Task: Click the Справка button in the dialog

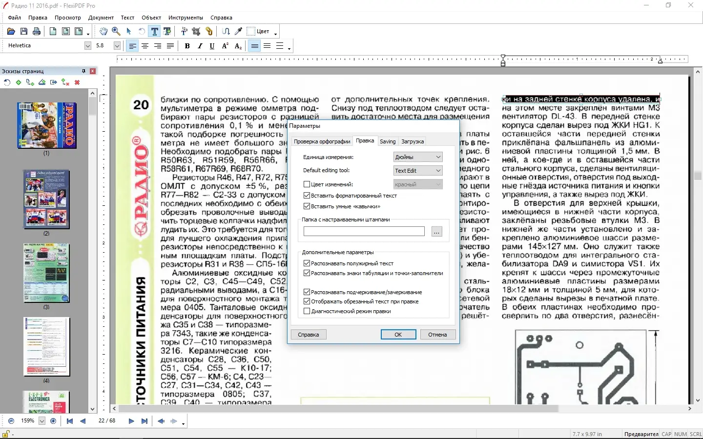Action: pyautogui.click(x=308, y=335)
